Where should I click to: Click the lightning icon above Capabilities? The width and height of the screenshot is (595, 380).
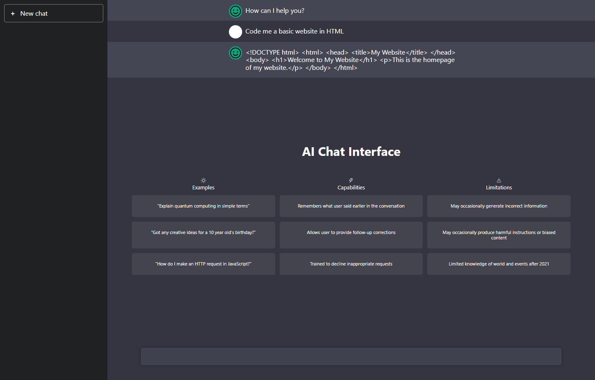tap(351, 180)
